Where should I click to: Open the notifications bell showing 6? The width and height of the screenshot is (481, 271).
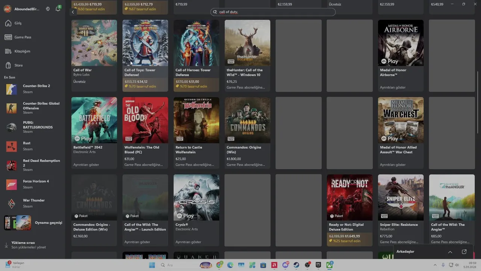click(58, 9)
